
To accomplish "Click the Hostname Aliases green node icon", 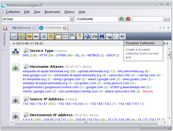I will (16, 68).
